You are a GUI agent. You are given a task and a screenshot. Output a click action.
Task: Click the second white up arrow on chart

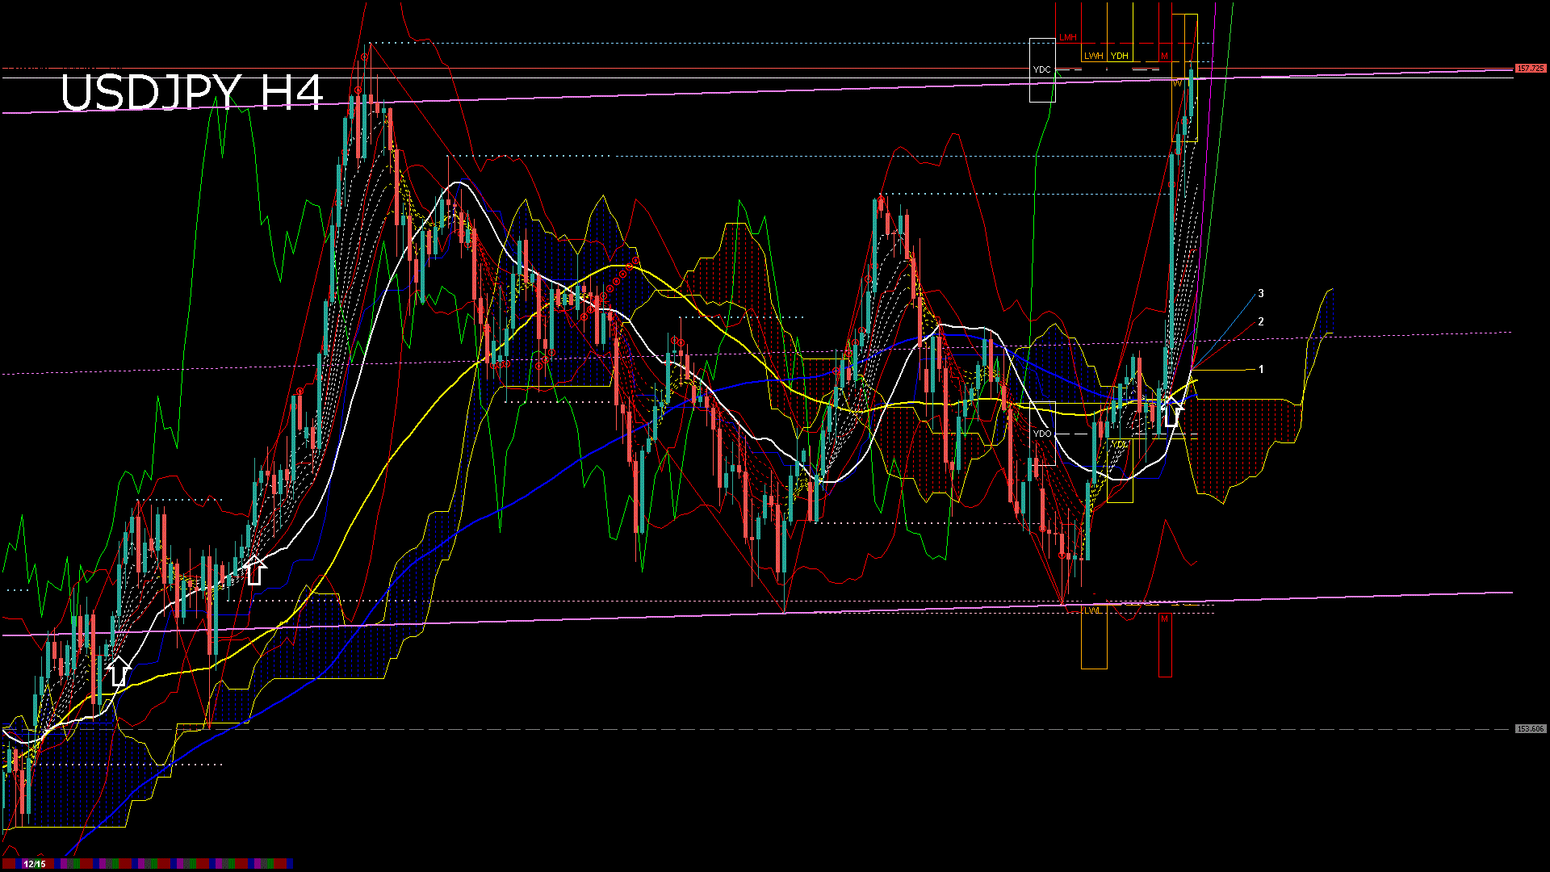[255, 570]
